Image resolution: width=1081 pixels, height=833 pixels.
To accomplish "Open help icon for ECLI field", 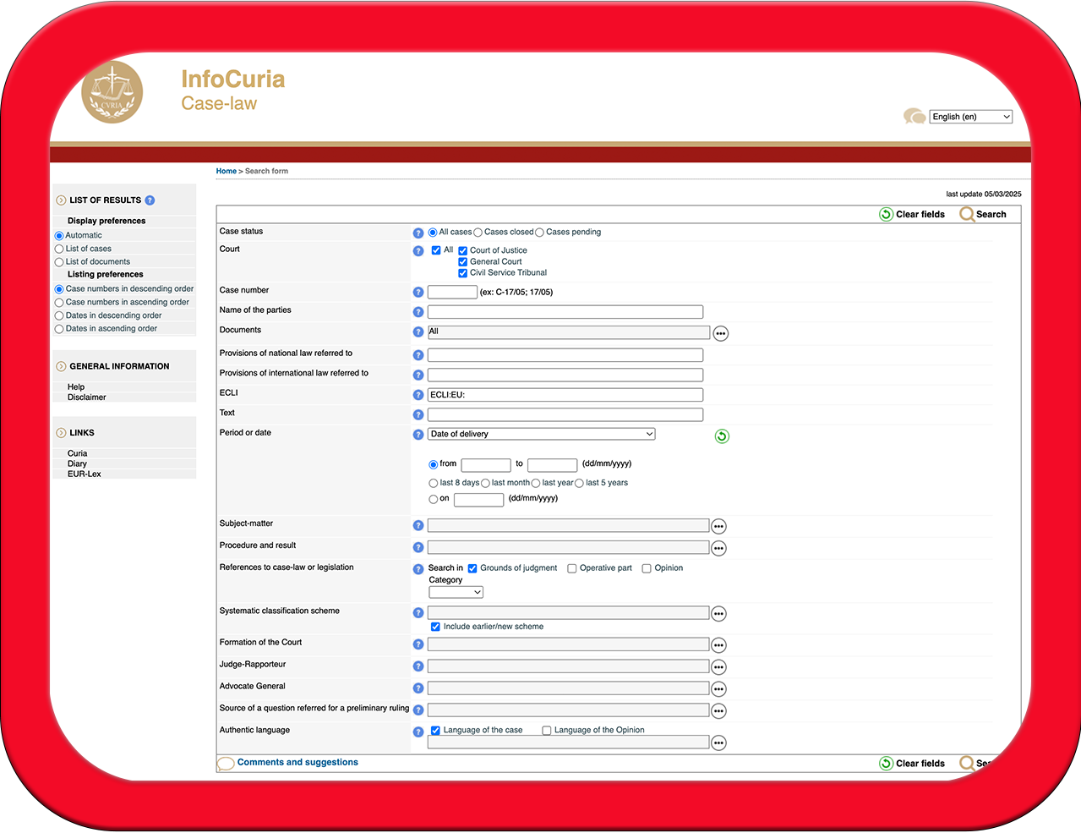I will [418, 395].
